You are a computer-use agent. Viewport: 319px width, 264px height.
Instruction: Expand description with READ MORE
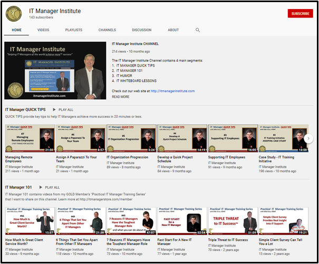pos(121,97)
